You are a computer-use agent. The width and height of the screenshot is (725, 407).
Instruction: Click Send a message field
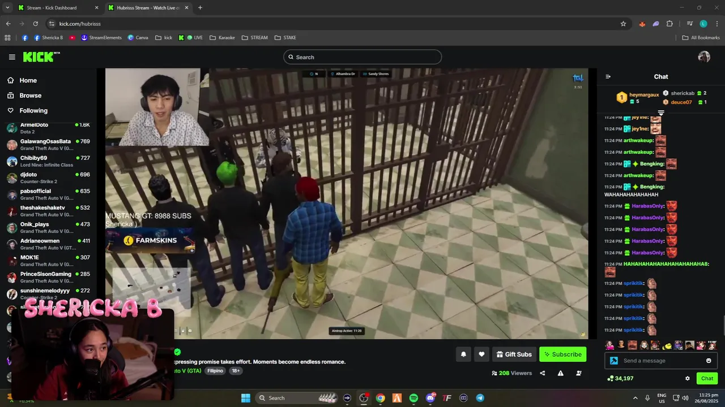pos(661,361)
